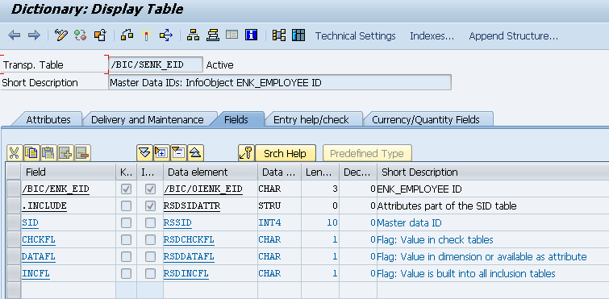
Task: Click the Active/Inactive toggle icon
Action: [81, 35]
